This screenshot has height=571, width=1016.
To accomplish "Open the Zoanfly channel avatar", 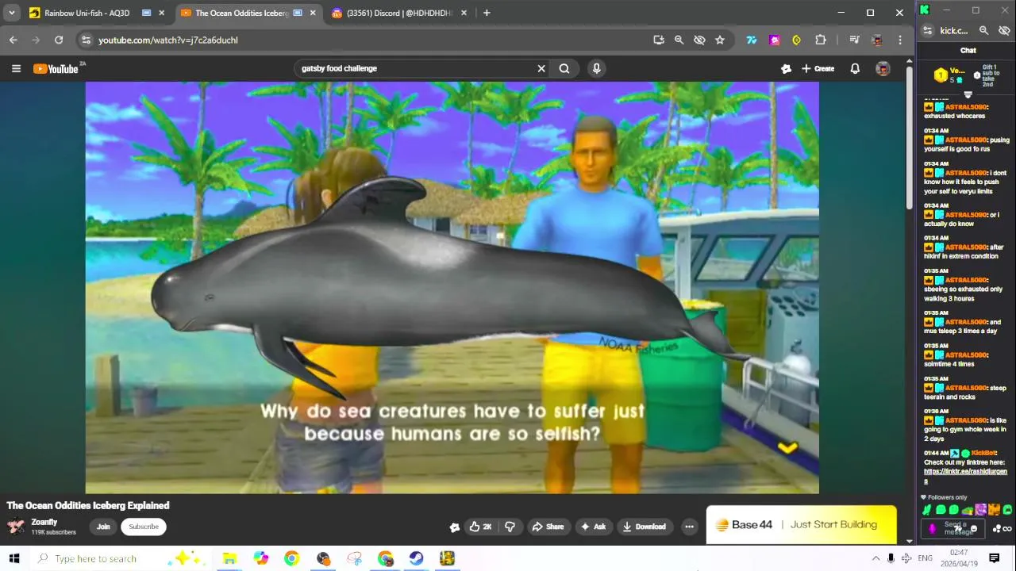I will coord(16,527).
